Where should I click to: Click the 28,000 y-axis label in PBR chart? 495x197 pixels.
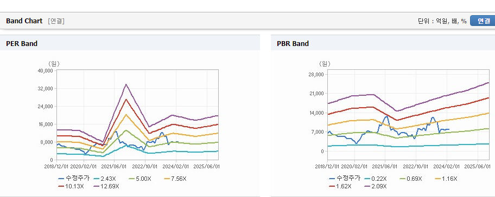point(316,75)
